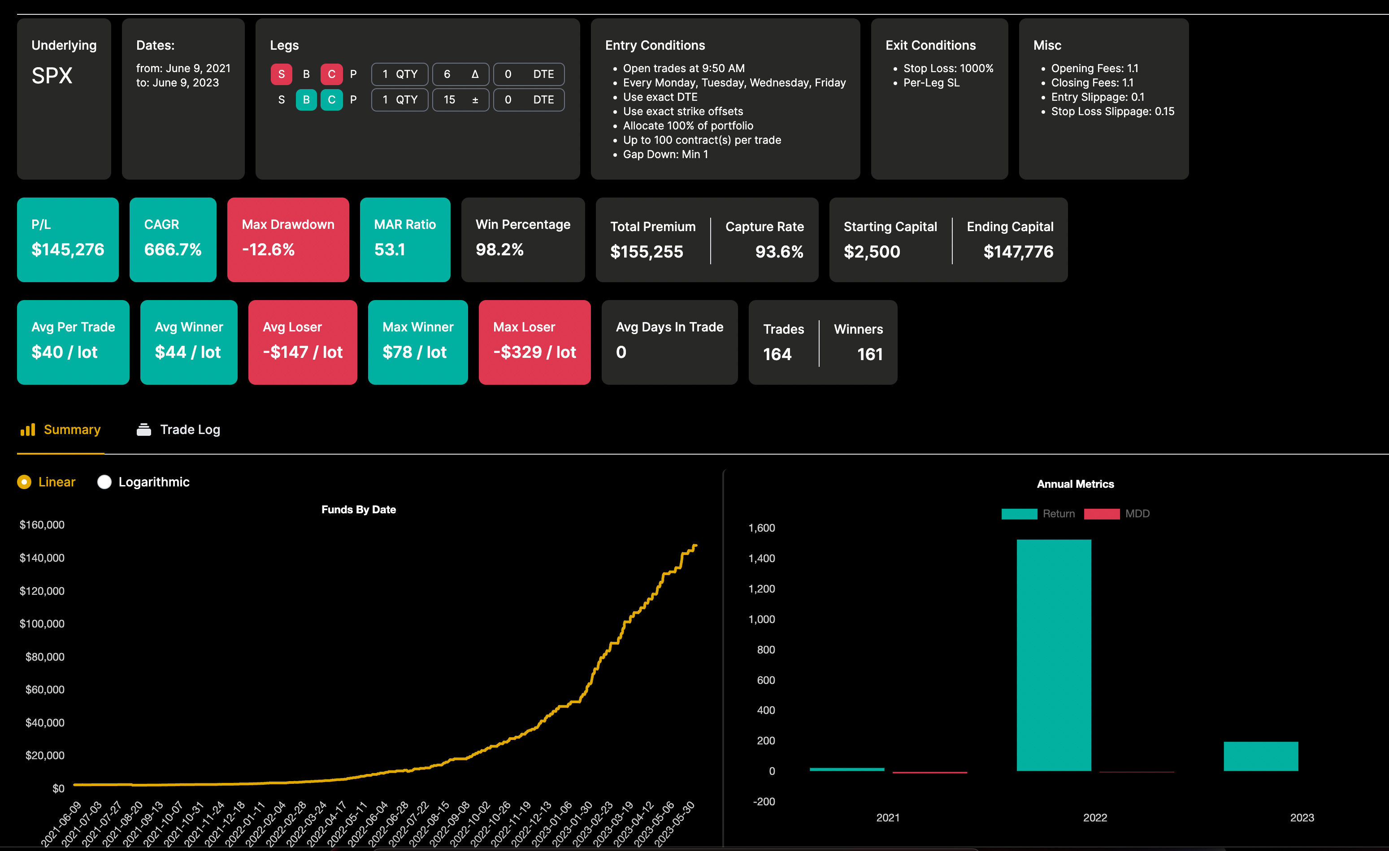Select the Linear scale radio button
The width and height of the screenshot is (1389, 851).
(24, 481)
